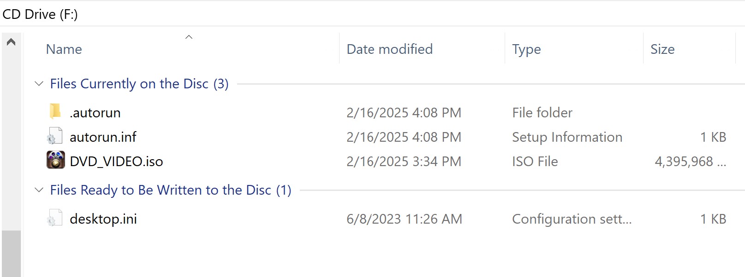
Task: Click the ISO File type cell
Action: tap(535, 162)
